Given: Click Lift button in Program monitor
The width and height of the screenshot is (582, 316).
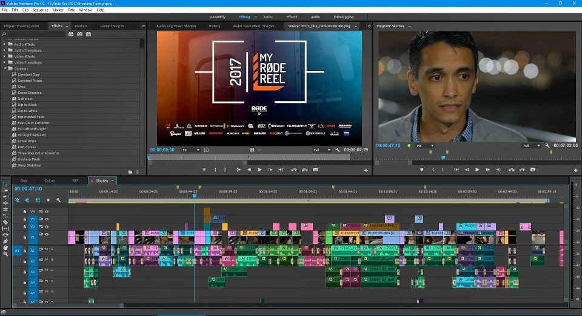Looking at the screenshot, I should coord(512,170).
